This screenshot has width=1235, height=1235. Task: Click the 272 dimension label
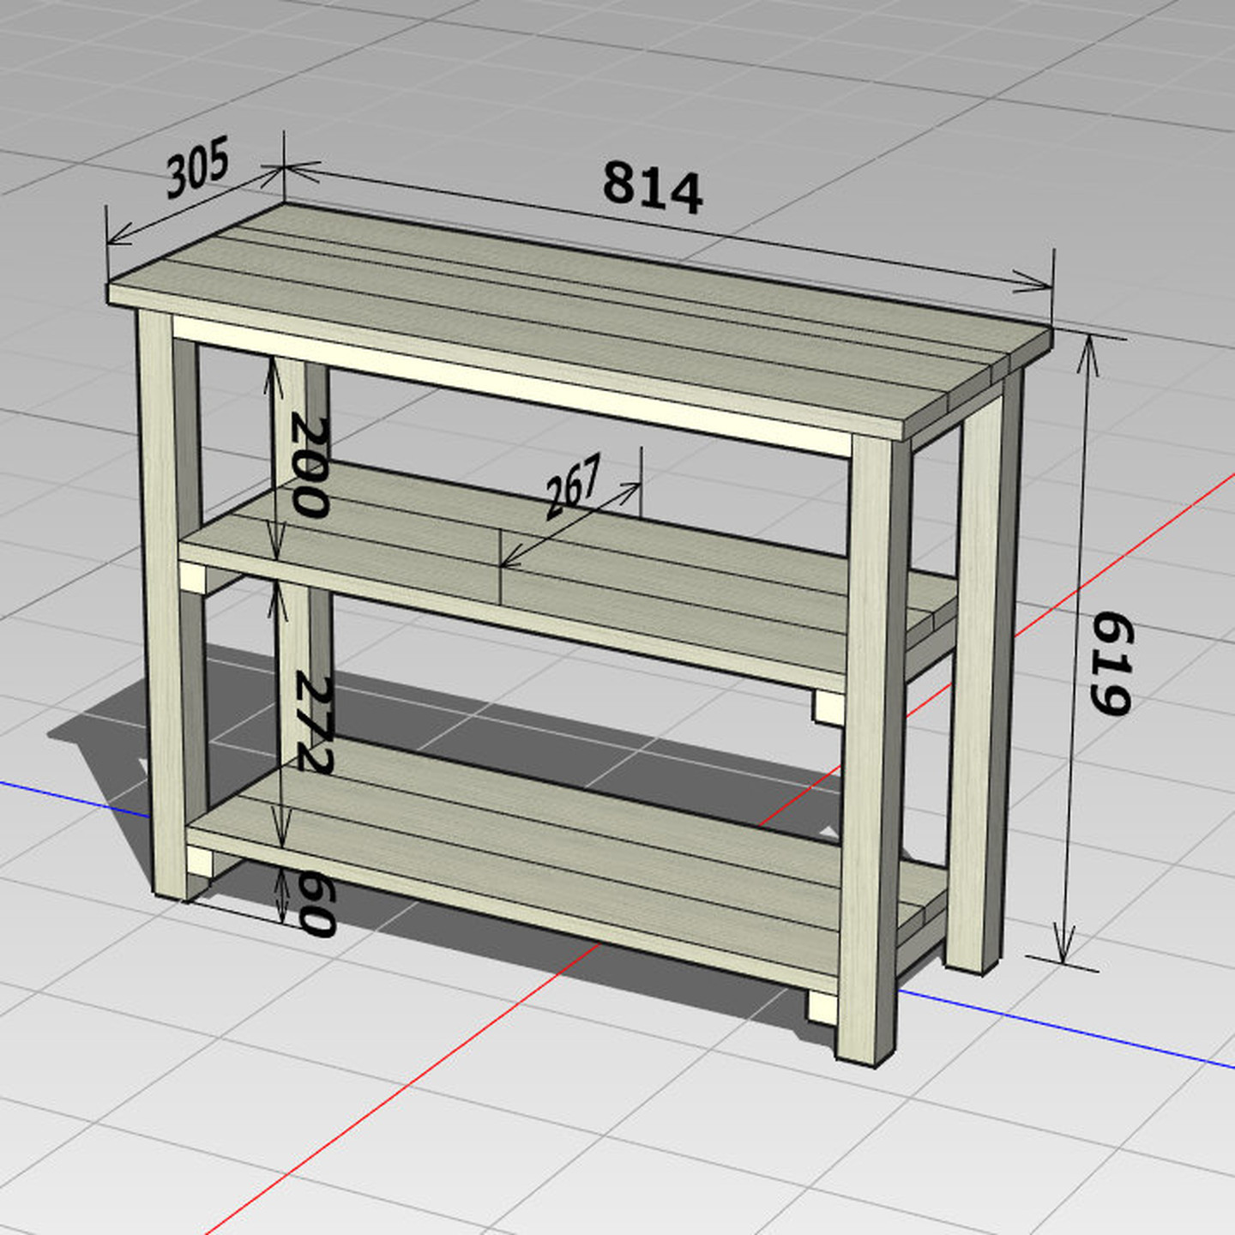click(x=313, y=723)
